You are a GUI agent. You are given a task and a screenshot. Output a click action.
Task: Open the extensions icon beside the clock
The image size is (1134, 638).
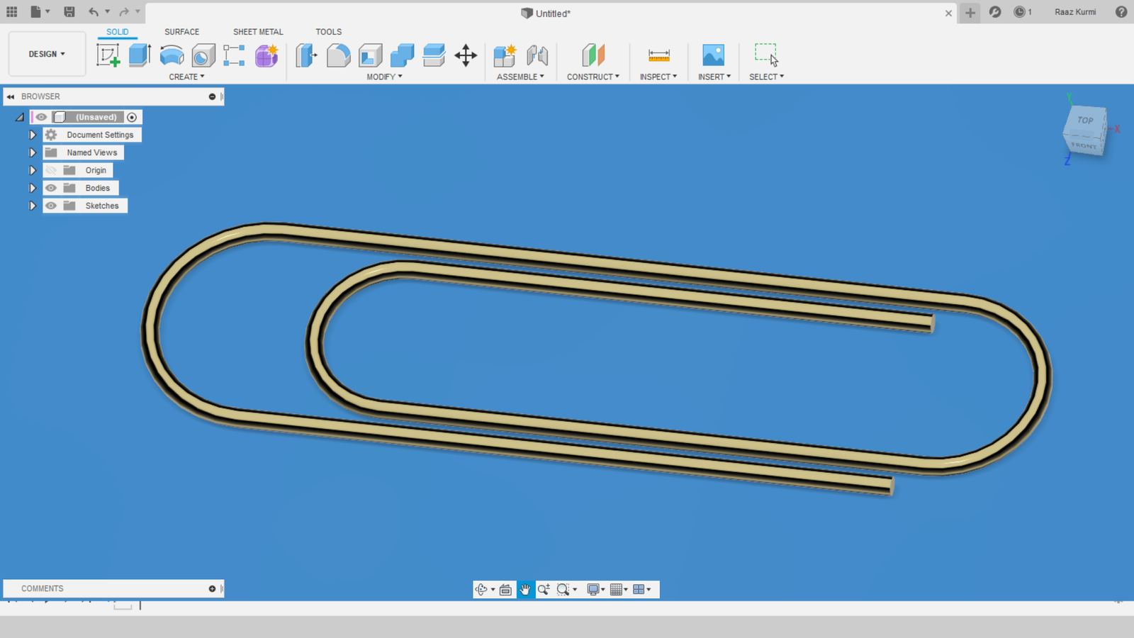[x=995, y=12]
